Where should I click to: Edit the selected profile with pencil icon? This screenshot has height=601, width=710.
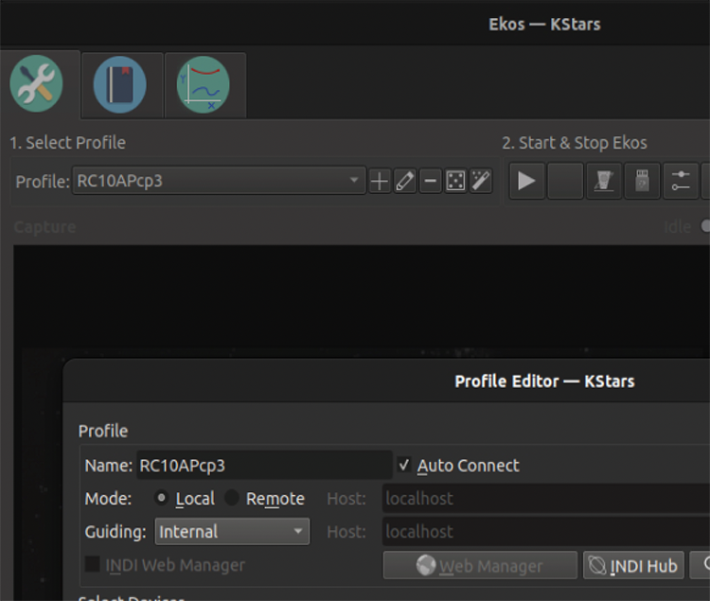[x=405, y=181]
